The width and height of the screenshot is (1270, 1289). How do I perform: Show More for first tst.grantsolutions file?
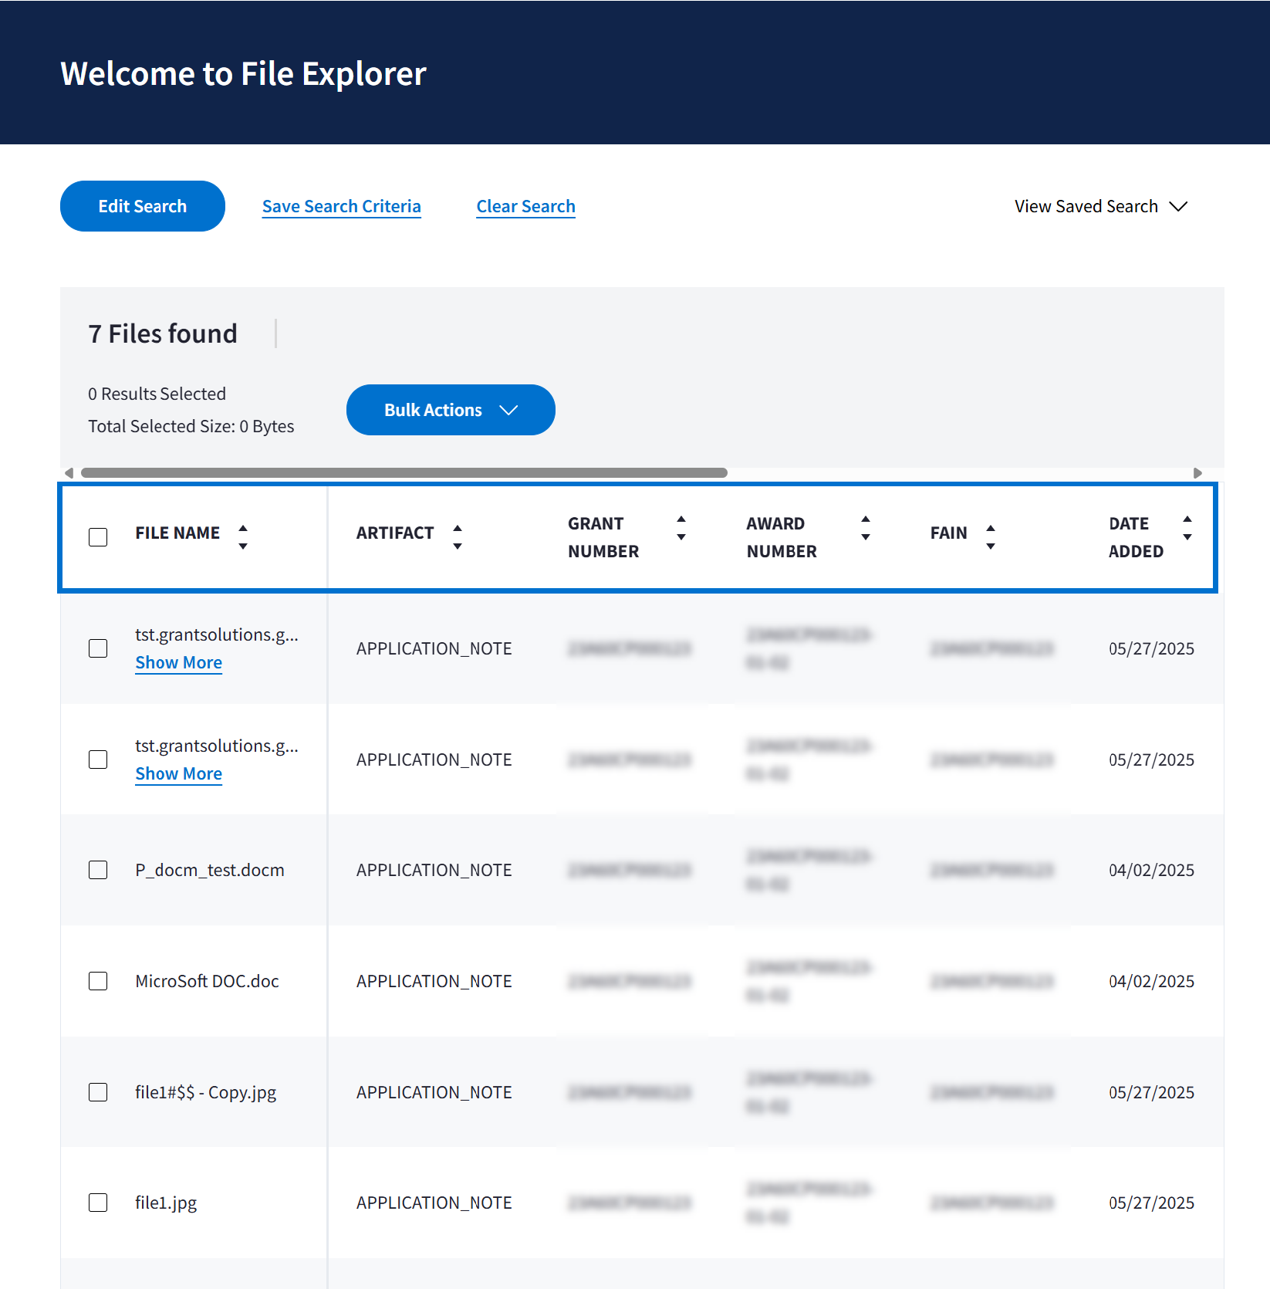[178, 662]
